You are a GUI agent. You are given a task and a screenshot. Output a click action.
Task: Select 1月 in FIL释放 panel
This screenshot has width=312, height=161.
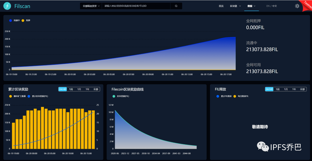point(286,89)
